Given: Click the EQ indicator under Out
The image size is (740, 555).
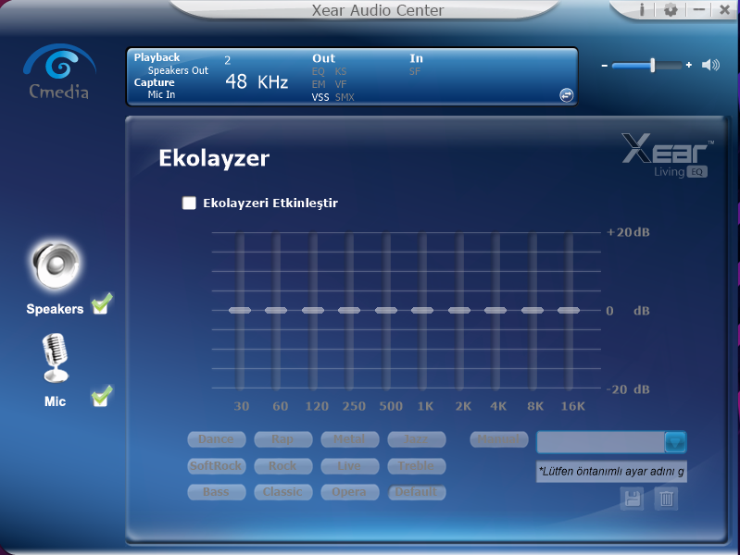Looking at the screenshot, I should [x=318, y=71].
